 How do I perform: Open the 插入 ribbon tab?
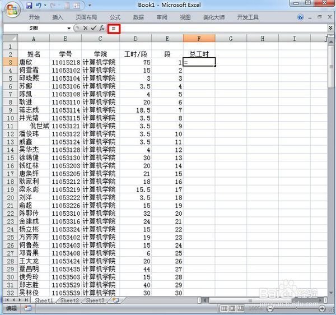[x=58, y=17]
